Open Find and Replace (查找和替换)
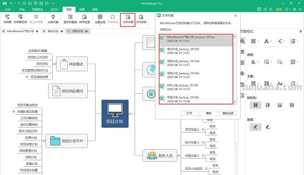The width and height of the screenshot is (304, 175). (x=70, y=19)
